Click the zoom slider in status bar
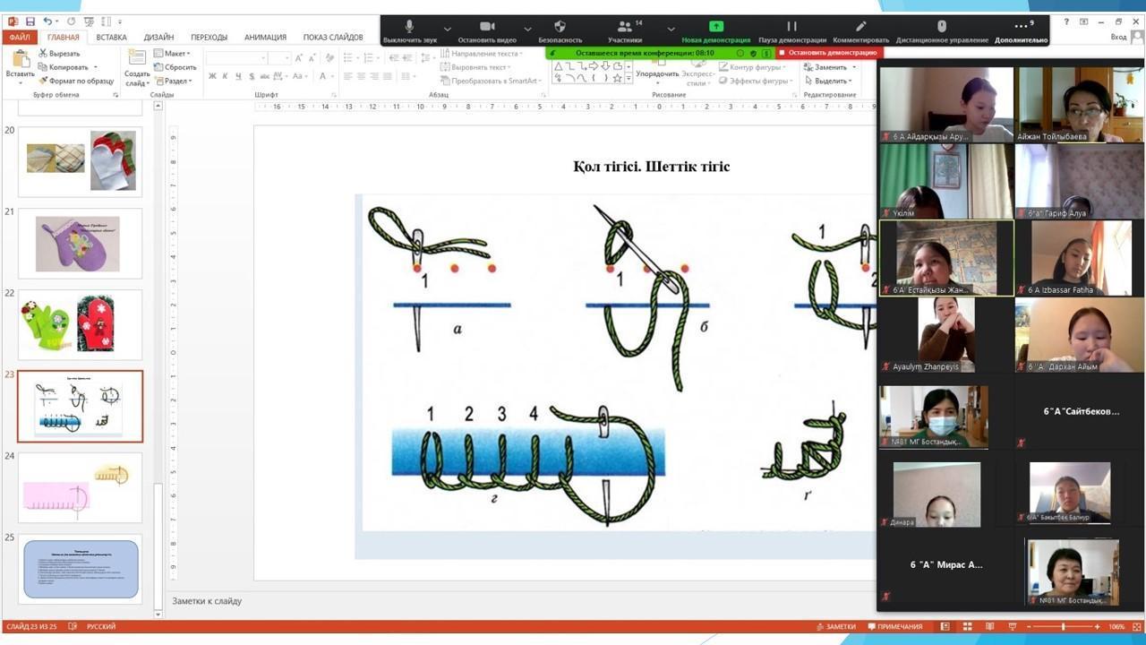 (x=1064, y=627)
